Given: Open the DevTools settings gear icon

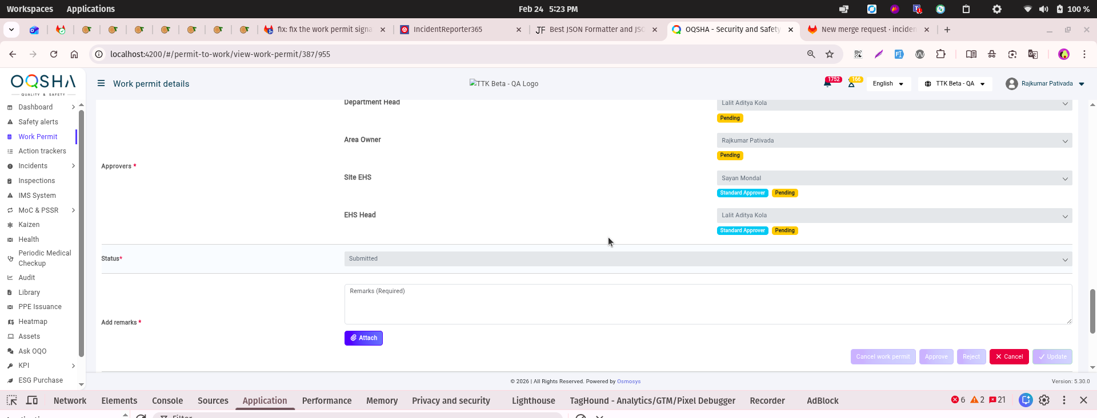Looking at the screenshot, I should [1044, 400].
